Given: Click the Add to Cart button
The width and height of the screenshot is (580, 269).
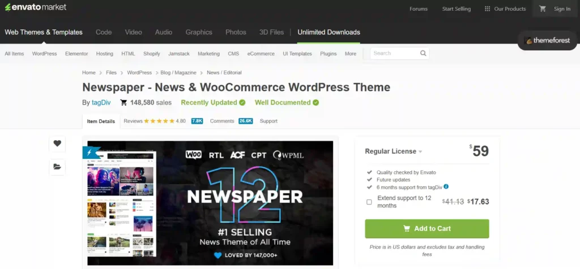Looking at the screenshot, I should point(427,228).
